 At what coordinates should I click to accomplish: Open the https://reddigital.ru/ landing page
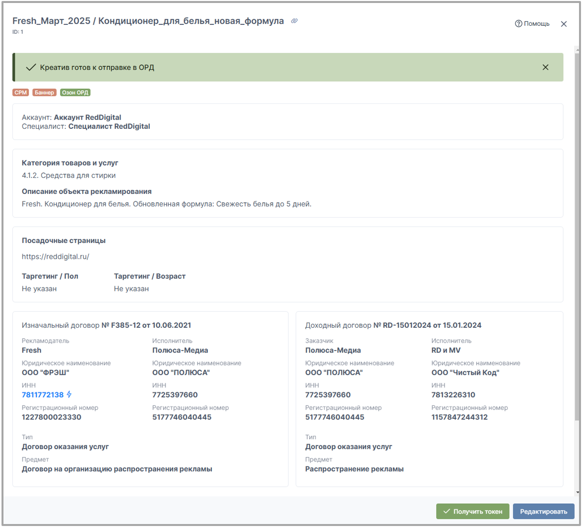point(55,257)
